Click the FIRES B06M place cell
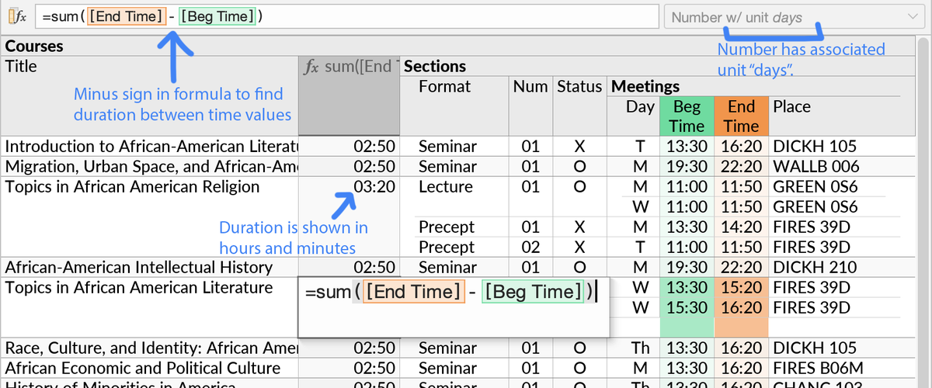 [x=819, y=368]
